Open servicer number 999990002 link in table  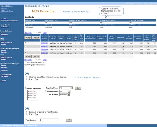pos(44,47)
